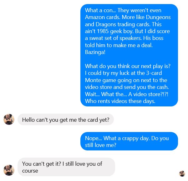Select the "You can't get it?" reply bubble
Image resolution: width=188 pixels, height=181 pixels.
click(x=66, y=167)
